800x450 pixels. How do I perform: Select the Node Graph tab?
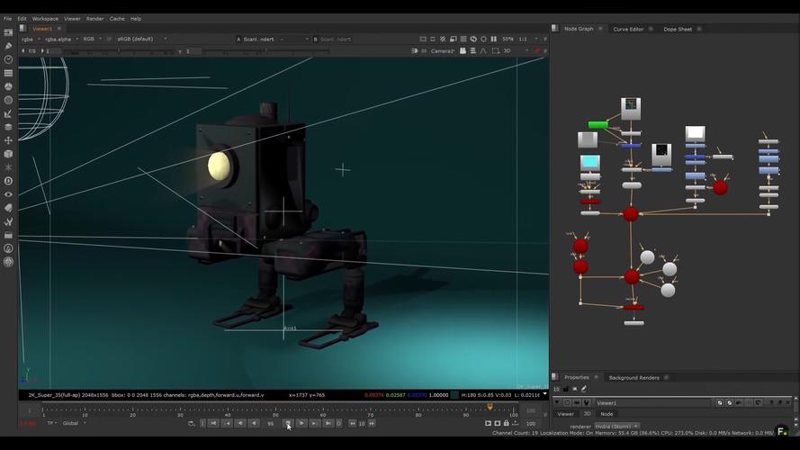[579, 29]
